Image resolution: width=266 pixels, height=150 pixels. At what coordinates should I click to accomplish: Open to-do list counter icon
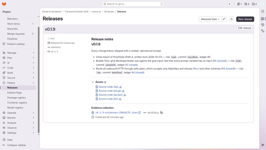pyautogui.click(x=254, y=4)
